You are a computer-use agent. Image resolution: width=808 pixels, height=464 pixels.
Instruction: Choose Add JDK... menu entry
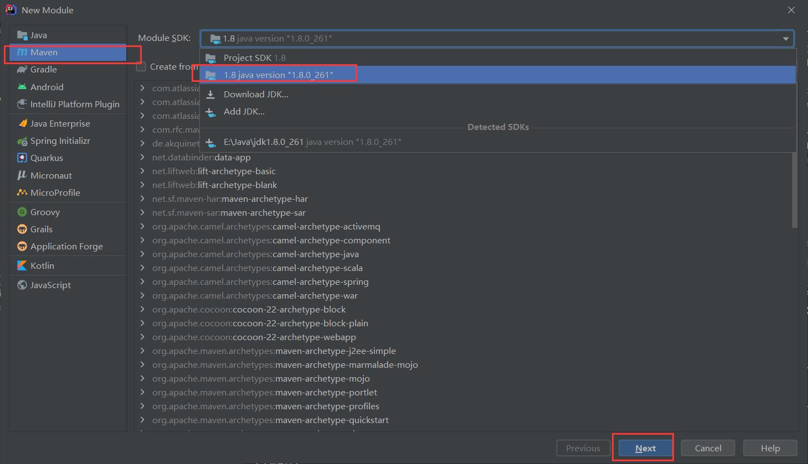coord(498,111)
